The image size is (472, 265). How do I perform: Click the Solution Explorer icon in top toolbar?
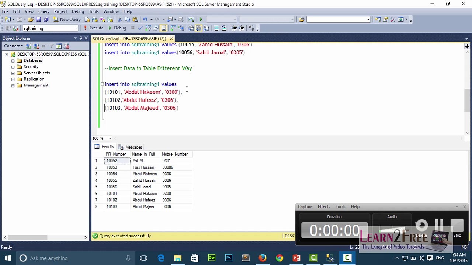(378, 20)
